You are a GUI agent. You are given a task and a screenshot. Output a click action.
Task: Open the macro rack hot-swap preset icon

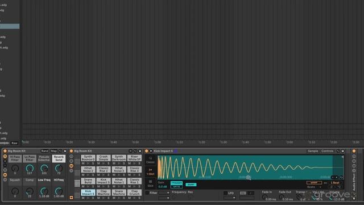pos(60,151)
